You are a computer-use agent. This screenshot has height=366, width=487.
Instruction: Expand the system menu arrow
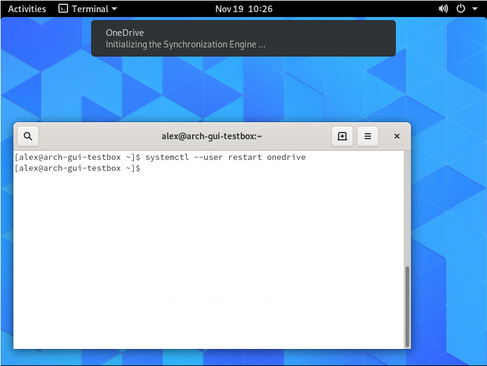[475, 9]
